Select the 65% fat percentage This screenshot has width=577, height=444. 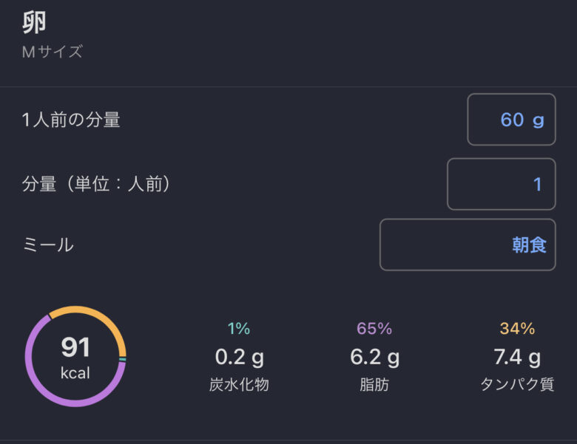[374, 329]
